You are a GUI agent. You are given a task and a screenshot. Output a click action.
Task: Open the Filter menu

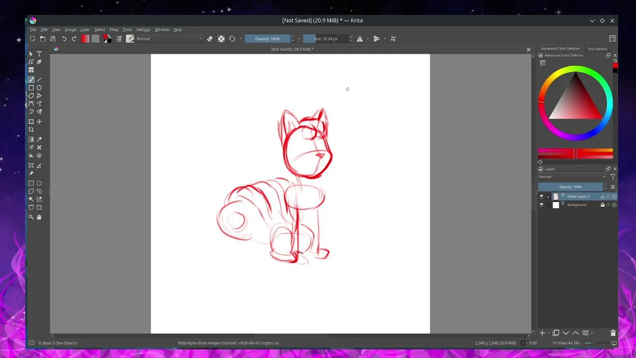tap(114, 30)
